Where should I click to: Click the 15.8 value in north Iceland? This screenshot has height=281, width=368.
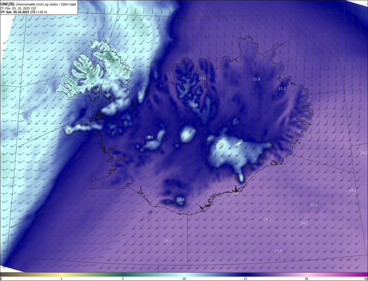256,79
